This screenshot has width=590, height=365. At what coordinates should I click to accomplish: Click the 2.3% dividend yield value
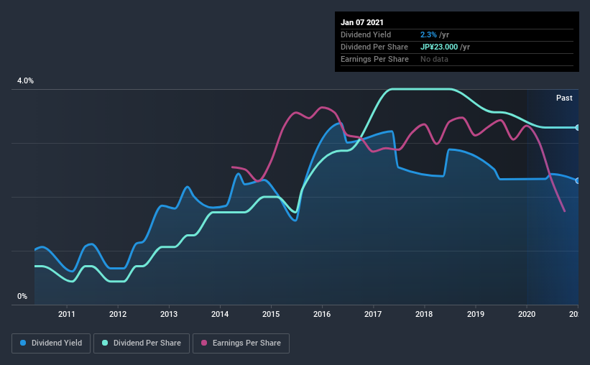tap(428, 35)
